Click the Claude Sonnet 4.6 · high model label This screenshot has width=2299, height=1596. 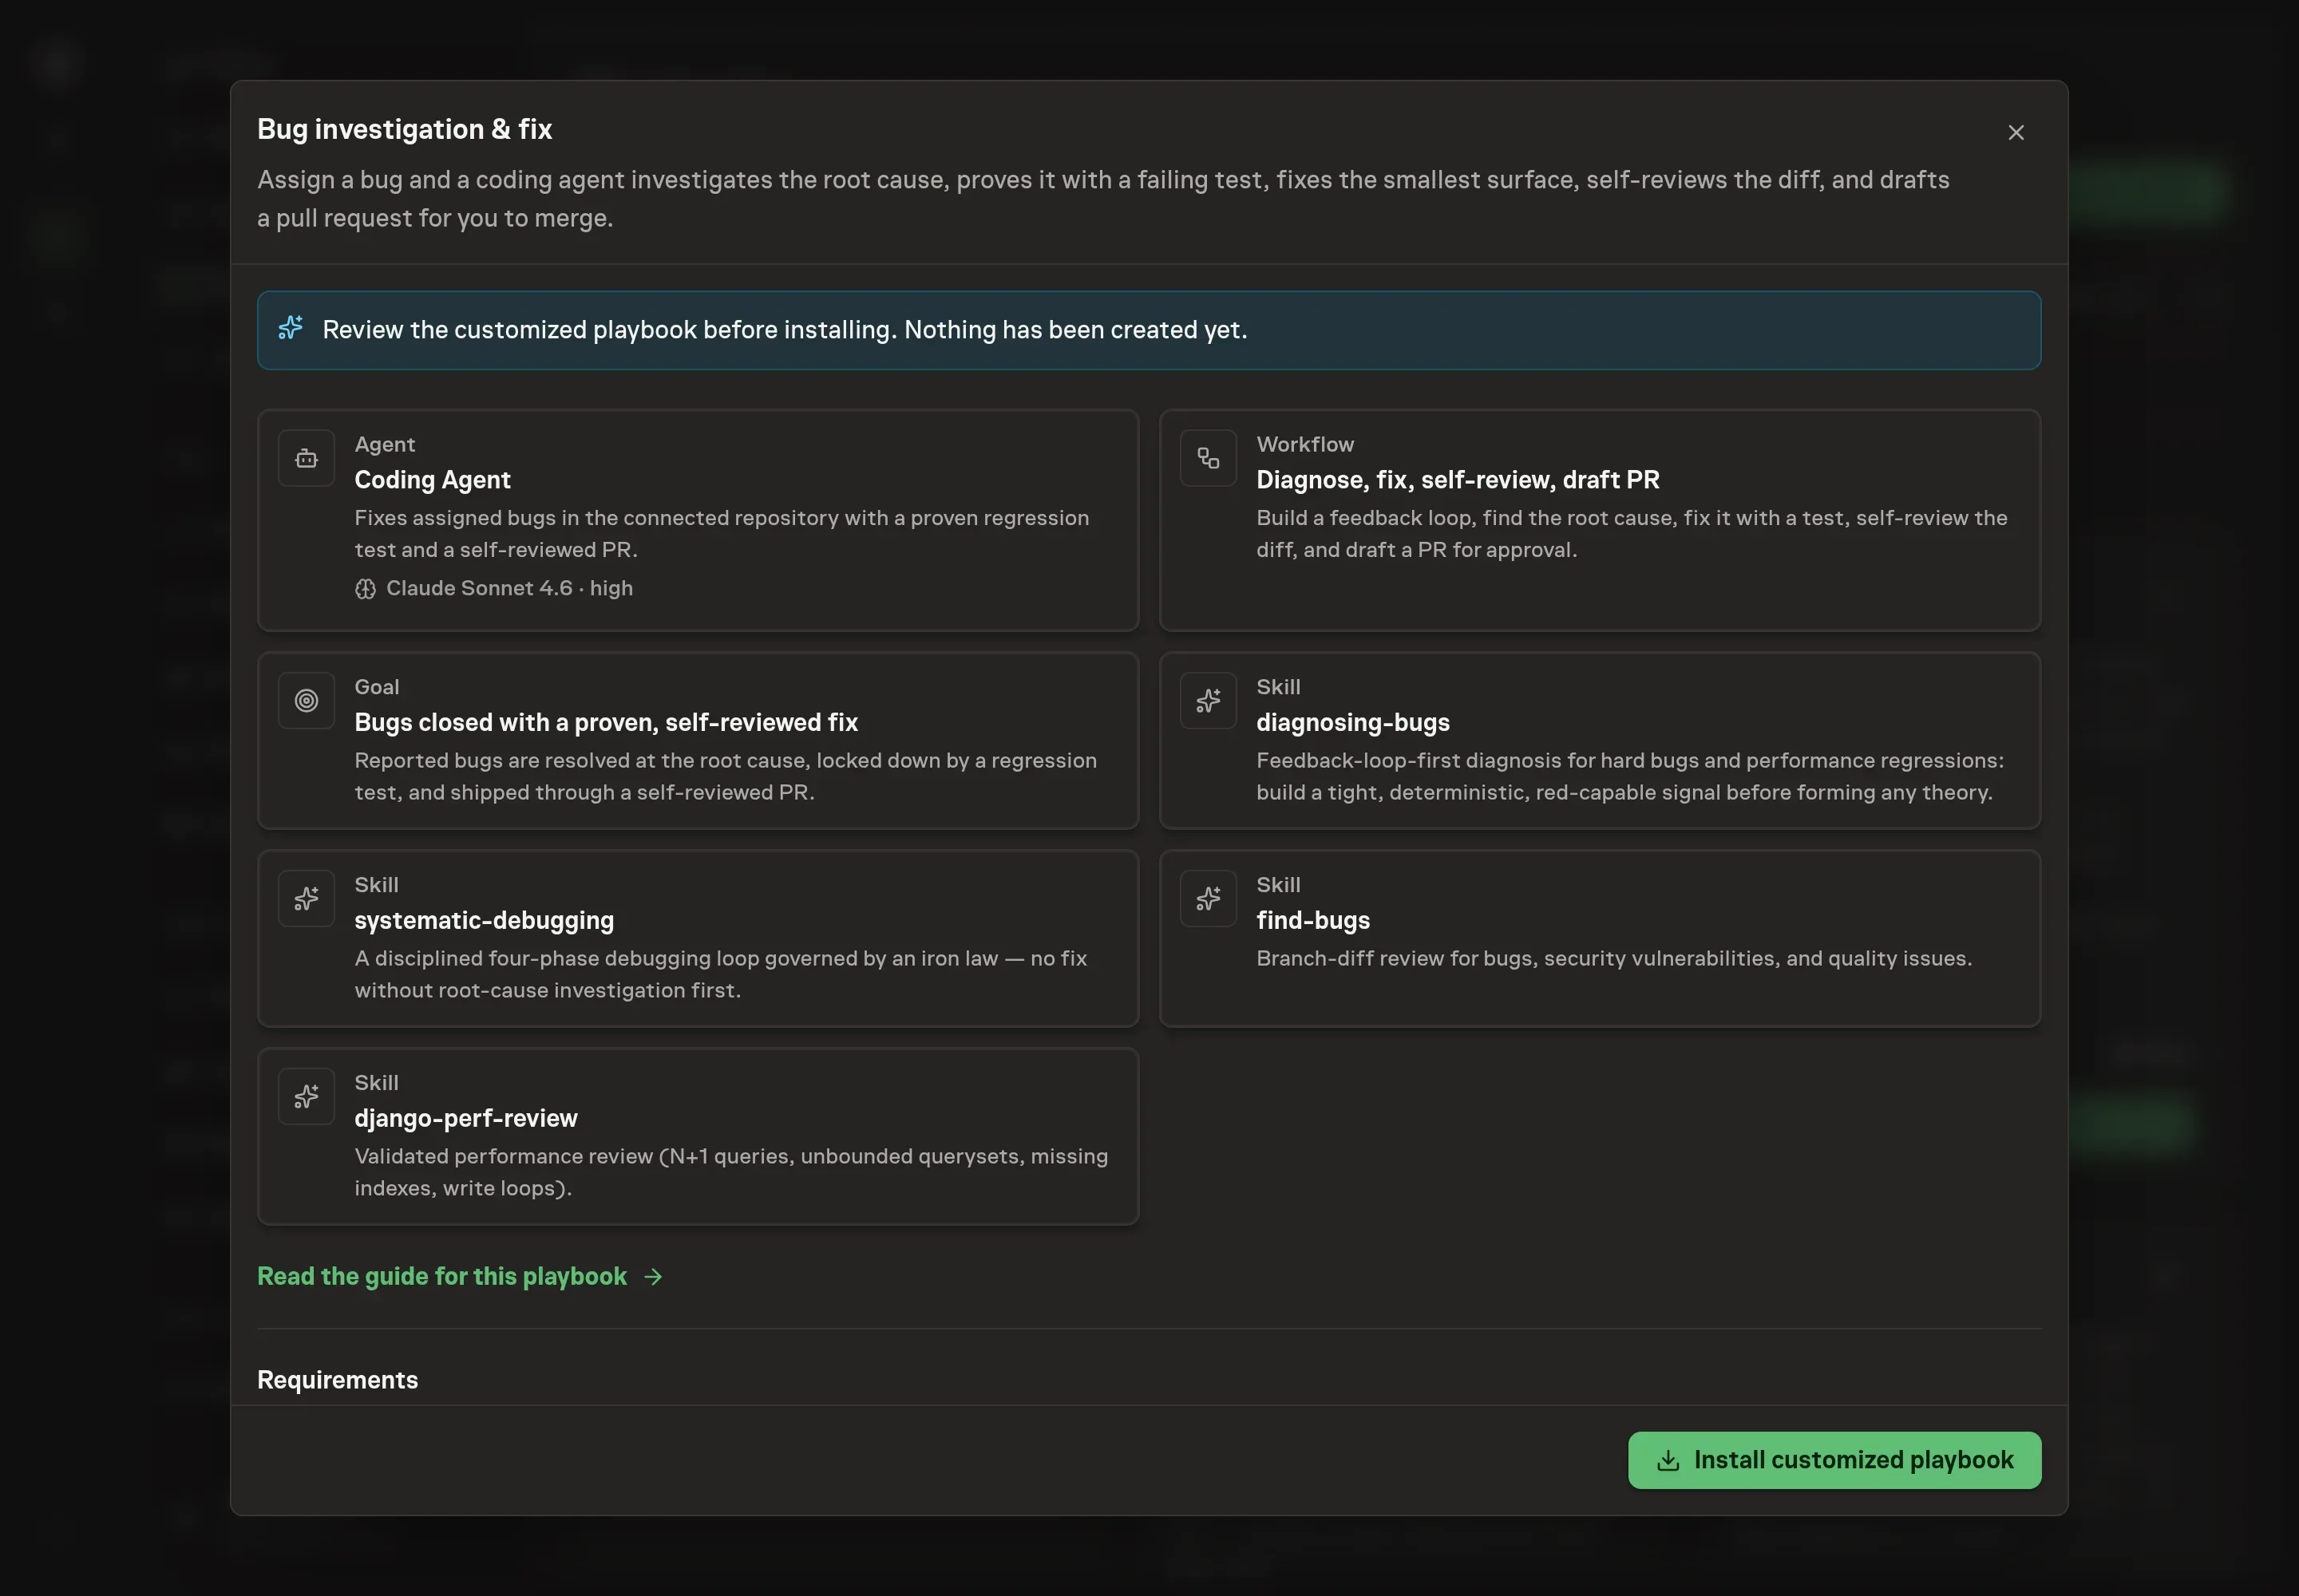[x=509, y=589]
